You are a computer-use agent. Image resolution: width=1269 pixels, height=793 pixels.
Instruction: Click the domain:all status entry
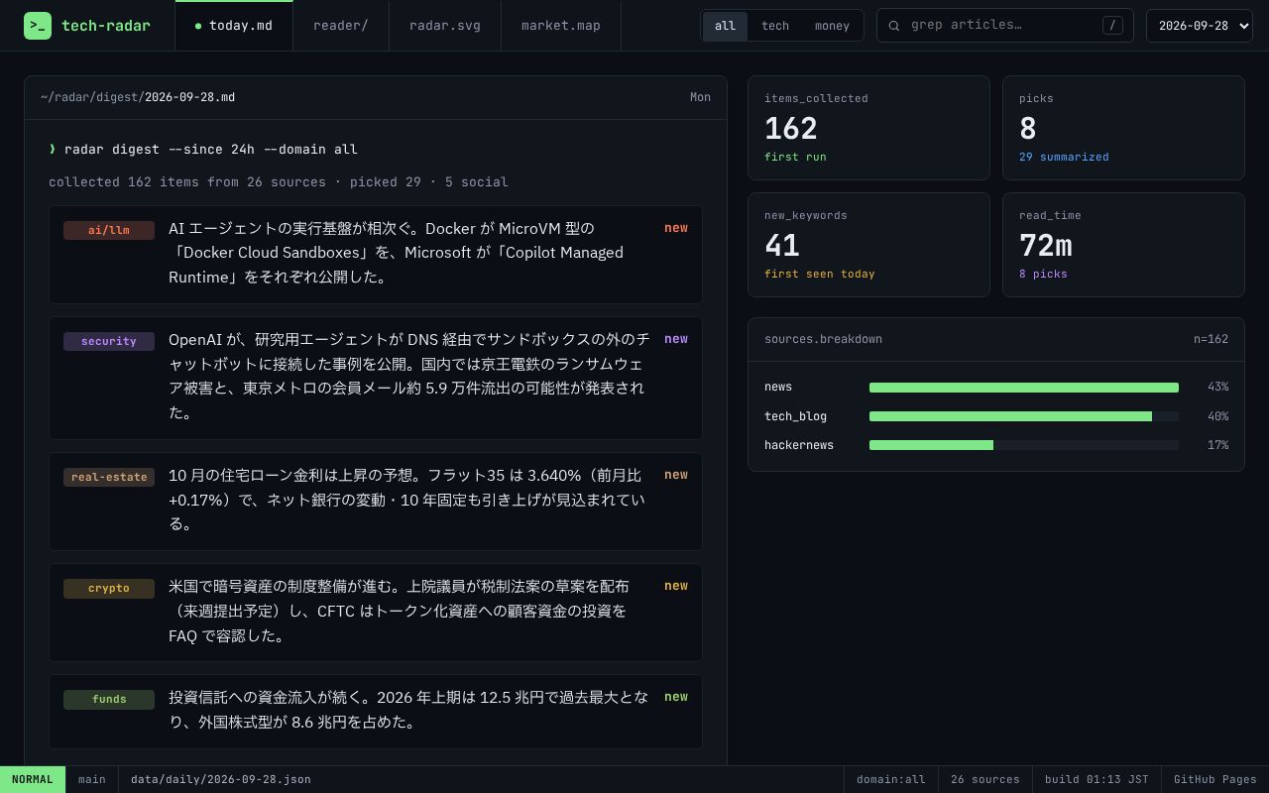tap(891, 779)
